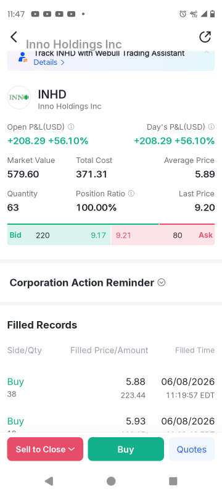222x494 pixels.
Task: Open info icon beside Position Ratio
Action: [131, 193]
